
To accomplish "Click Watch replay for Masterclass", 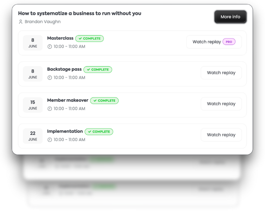I will 207,42.
